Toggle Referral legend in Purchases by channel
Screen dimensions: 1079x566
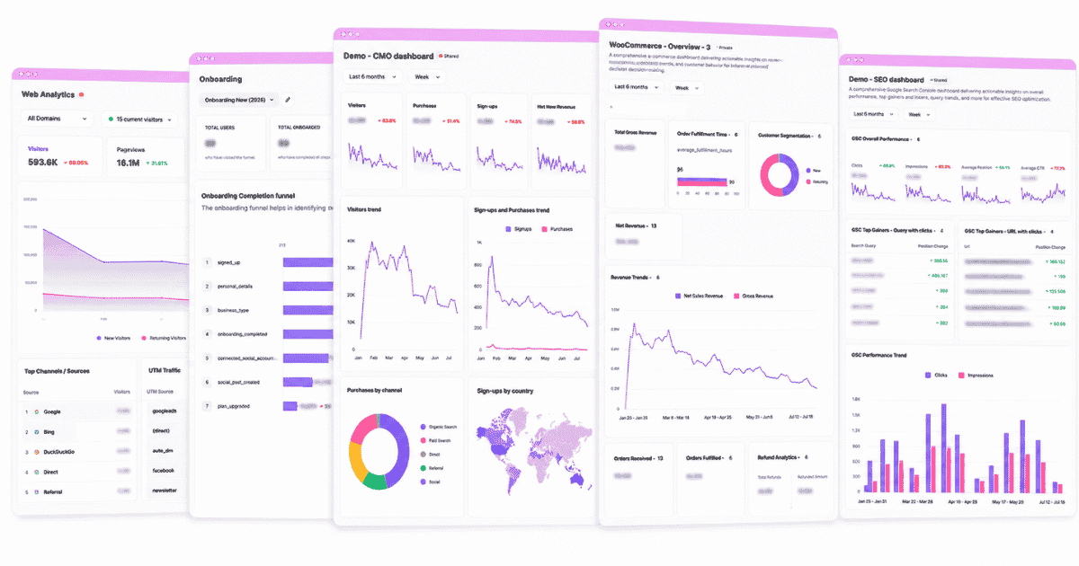(x=433, y=468)
